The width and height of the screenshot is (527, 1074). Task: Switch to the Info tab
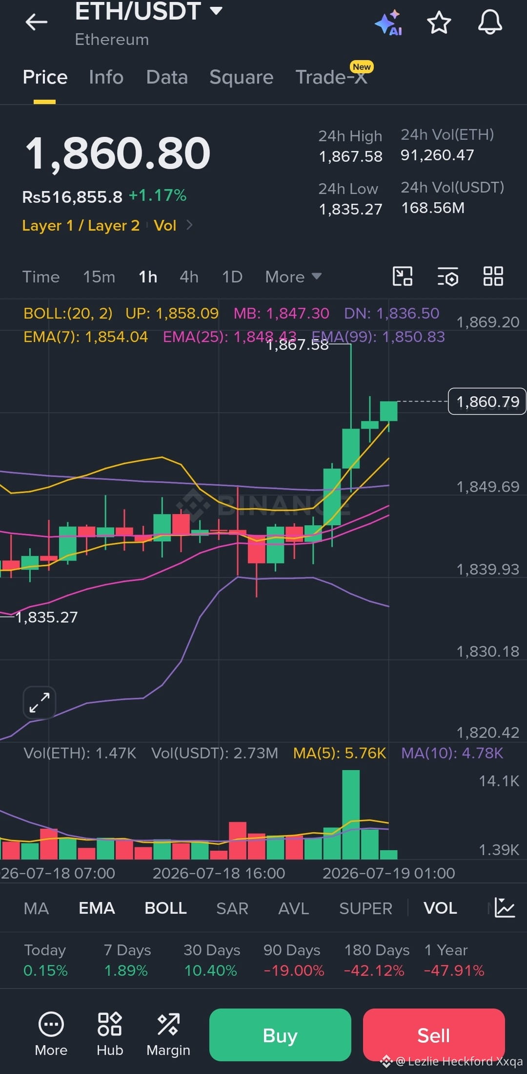tap(106, 77)
